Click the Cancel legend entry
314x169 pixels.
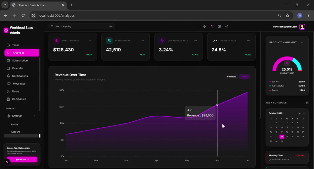tap(287, 90)
